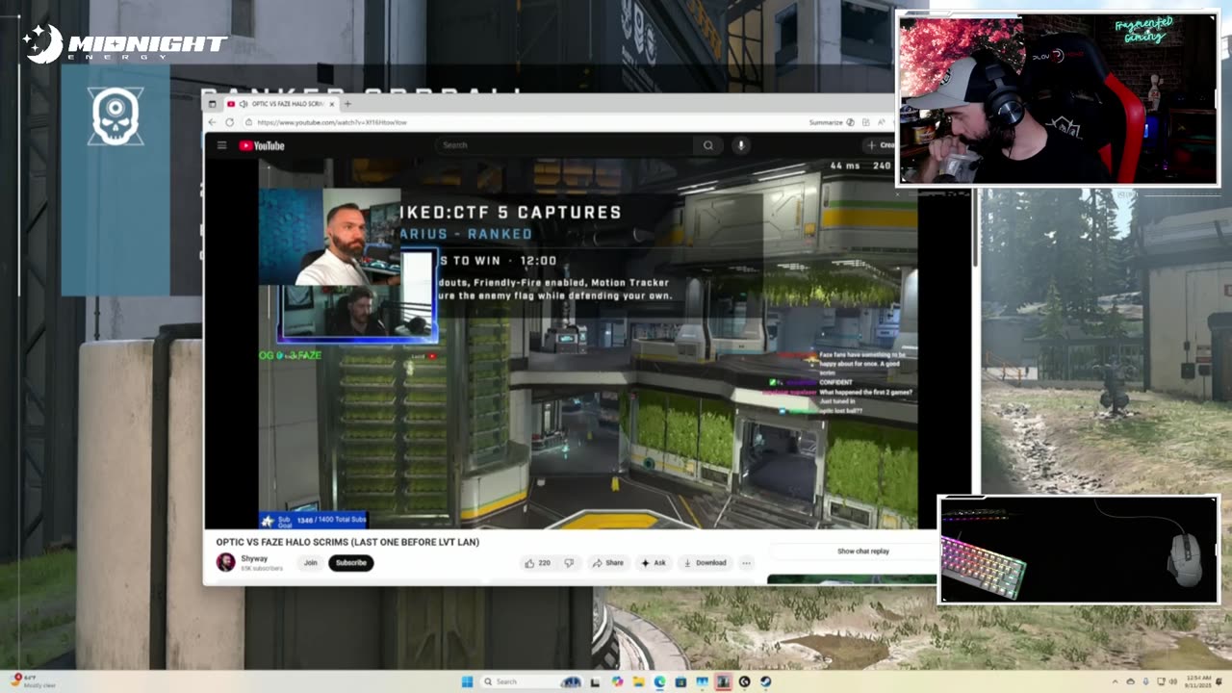
Task: Click the split-screen icon beside Summarize
Action: 866,122
